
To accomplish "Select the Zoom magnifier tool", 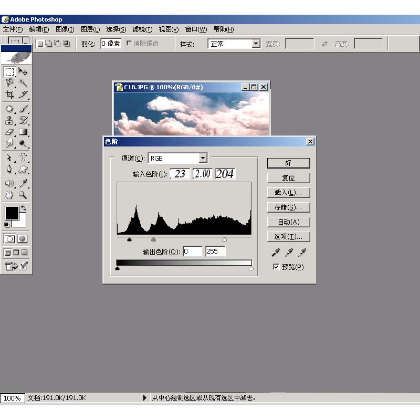I will pyautogui.click(x=23, y=195).
